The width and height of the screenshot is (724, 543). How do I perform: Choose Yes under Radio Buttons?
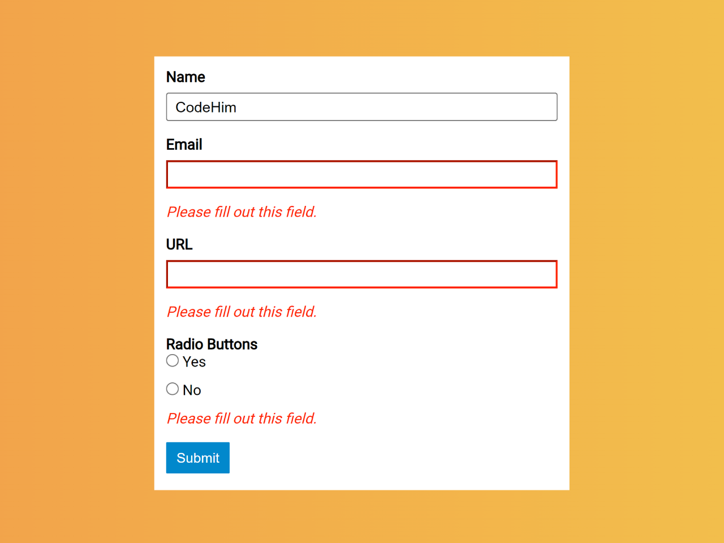coord(173,360)
